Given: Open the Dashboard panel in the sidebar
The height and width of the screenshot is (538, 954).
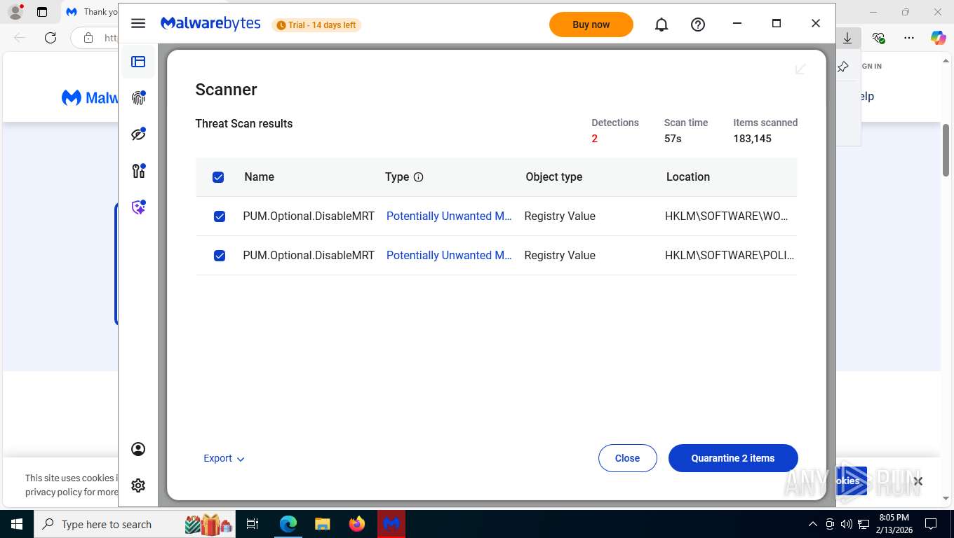Looking at the screenshot, I should pyautogui.click(x=138, y=62).
